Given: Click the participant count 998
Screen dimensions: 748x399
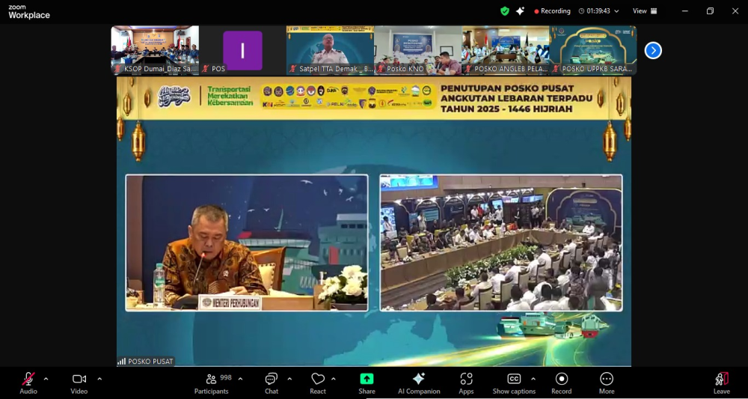Looking at the screenshot, I should point(226,377).
